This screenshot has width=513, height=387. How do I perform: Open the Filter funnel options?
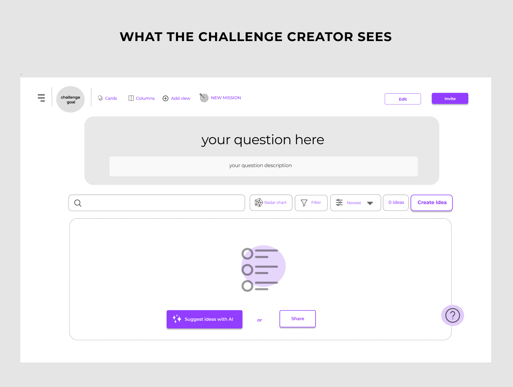pos(311,203)
